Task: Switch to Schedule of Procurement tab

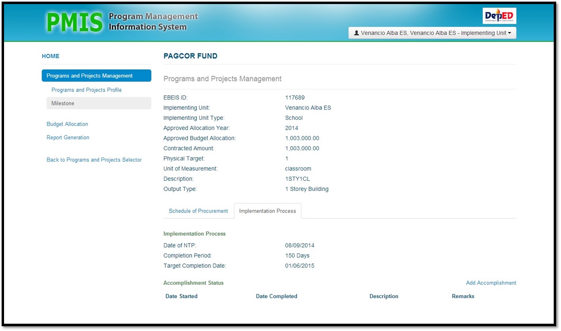Action: [x=198, y=211]
